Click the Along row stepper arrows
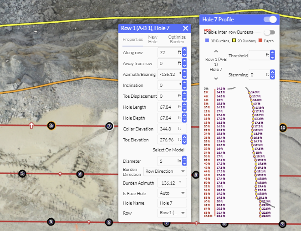This screenshot has height=231, width=301. tap(184, 53)
